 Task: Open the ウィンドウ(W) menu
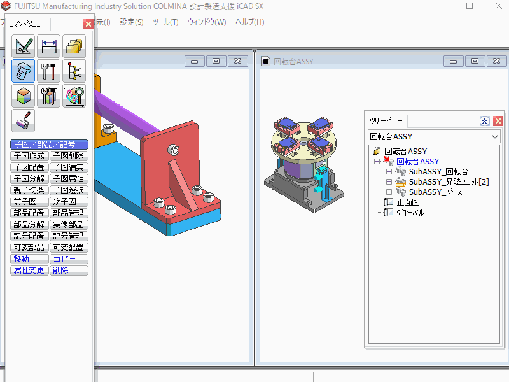(x=207, y=22)
